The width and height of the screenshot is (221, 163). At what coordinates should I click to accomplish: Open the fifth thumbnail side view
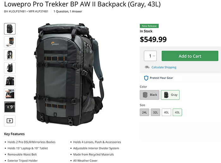(10, 81)
